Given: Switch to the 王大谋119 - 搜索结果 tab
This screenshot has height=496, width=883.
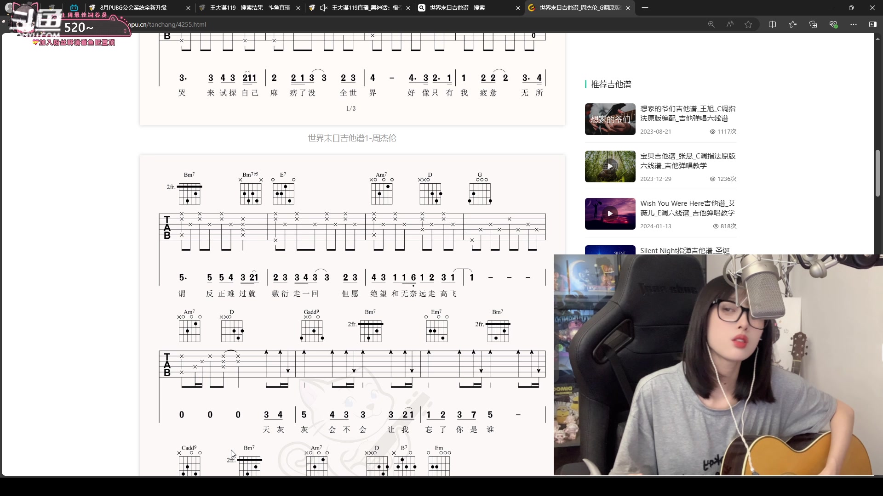Looking at the screenshot, I should [x=250, y=8].
